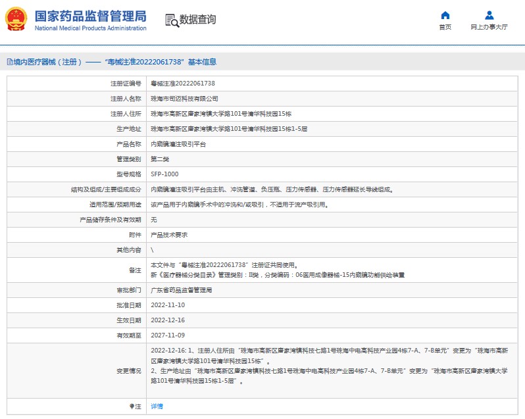Click National Medical Products Administration subtitle
Image resolution: width=525 pixels, height=419 pixels.
(90, 28)
